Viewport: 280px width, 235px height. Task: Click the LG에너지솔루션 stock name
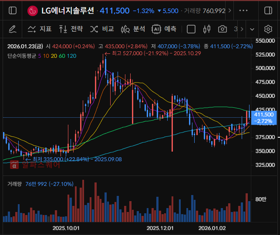point(67,11)
